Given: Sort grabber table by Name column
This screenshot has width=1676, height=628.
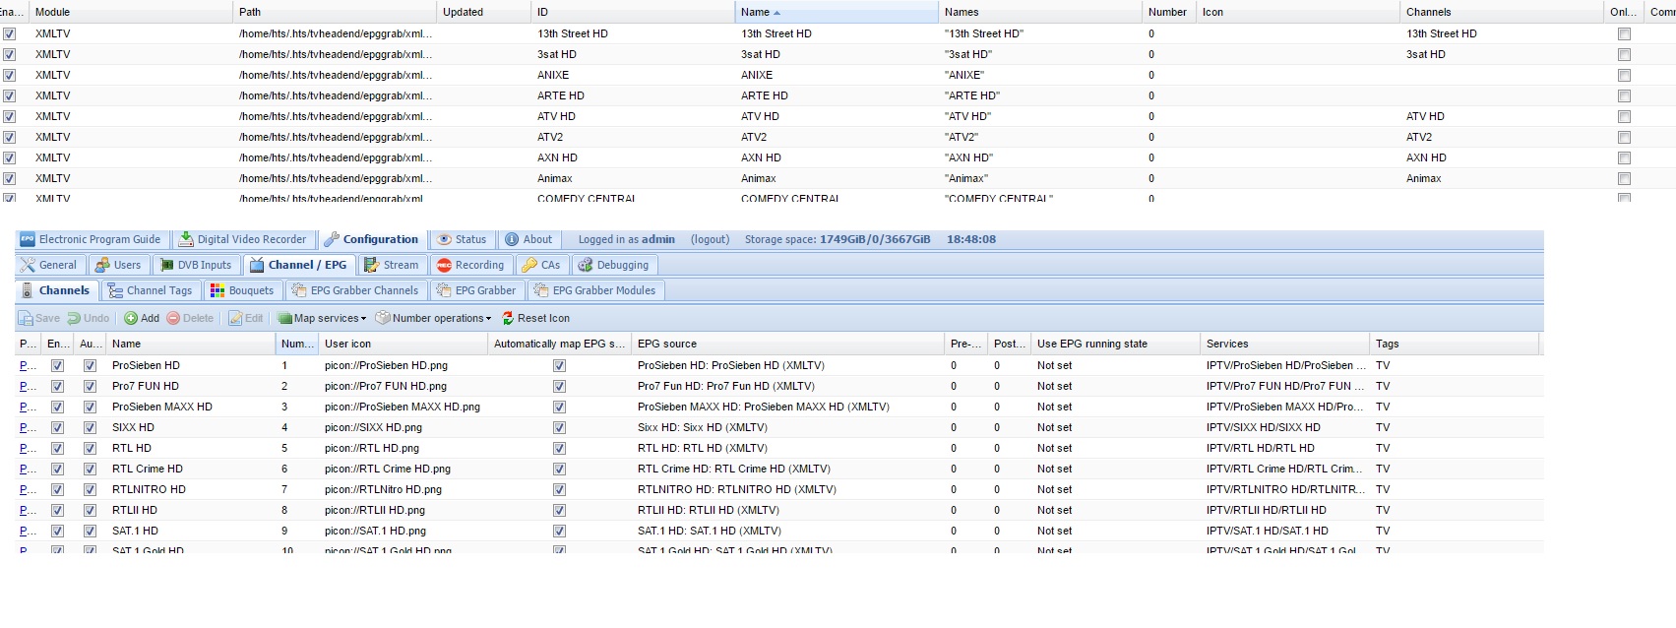Looking at the screenshot, I should click(837, 12).
